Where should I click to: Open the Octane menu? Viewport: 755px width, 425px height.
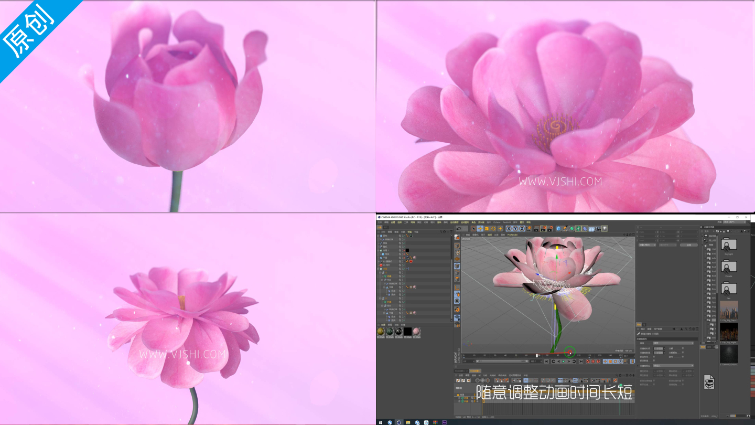497,222
